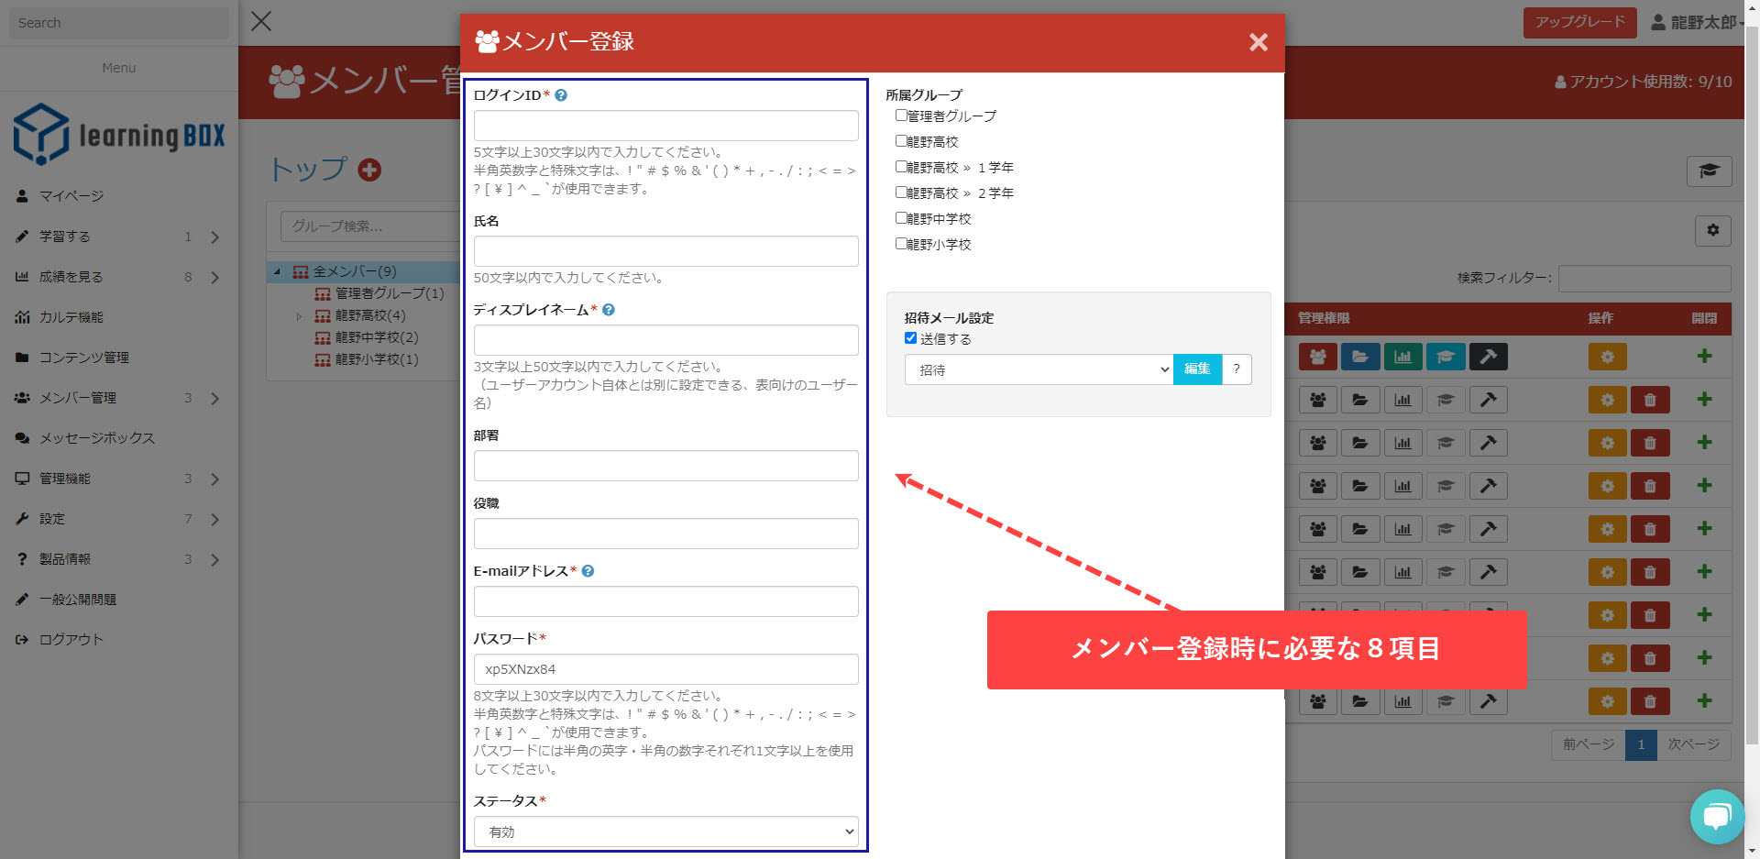
Task: Open the chat support bubble
Action: (1716, 816)
